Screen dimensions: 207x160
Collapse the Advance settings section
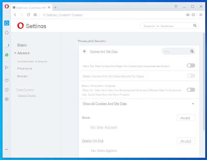point(23,53)
